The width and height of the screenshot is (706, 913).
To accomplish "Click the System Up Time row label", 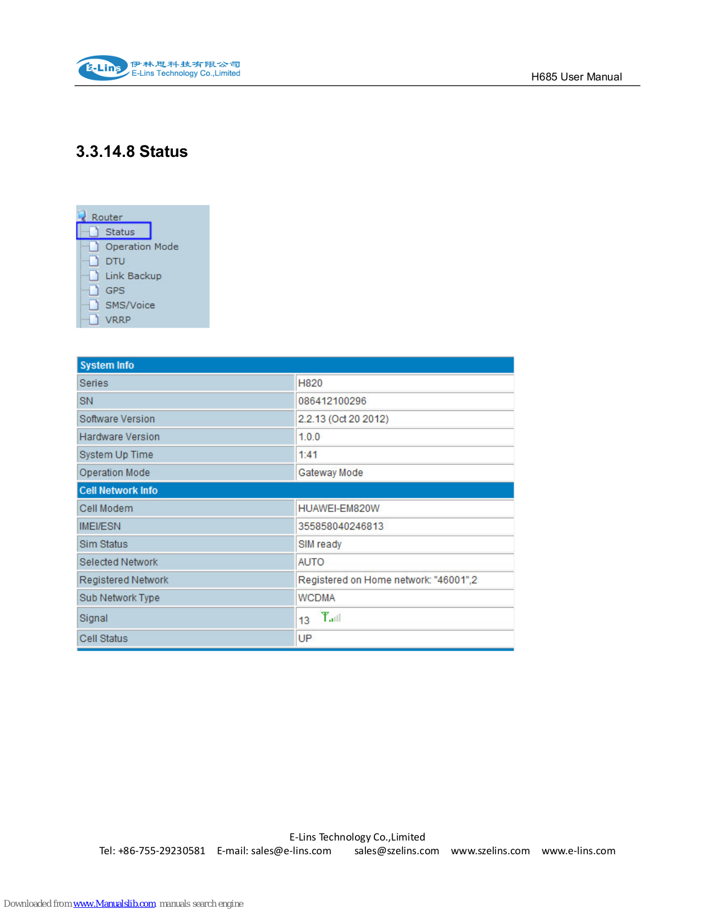I will point(116,455).
